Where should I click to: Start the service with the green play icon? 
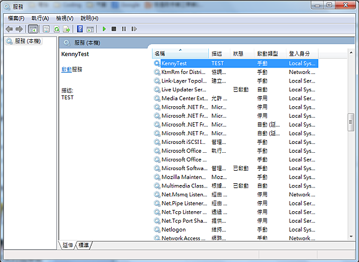coord(104,29)
